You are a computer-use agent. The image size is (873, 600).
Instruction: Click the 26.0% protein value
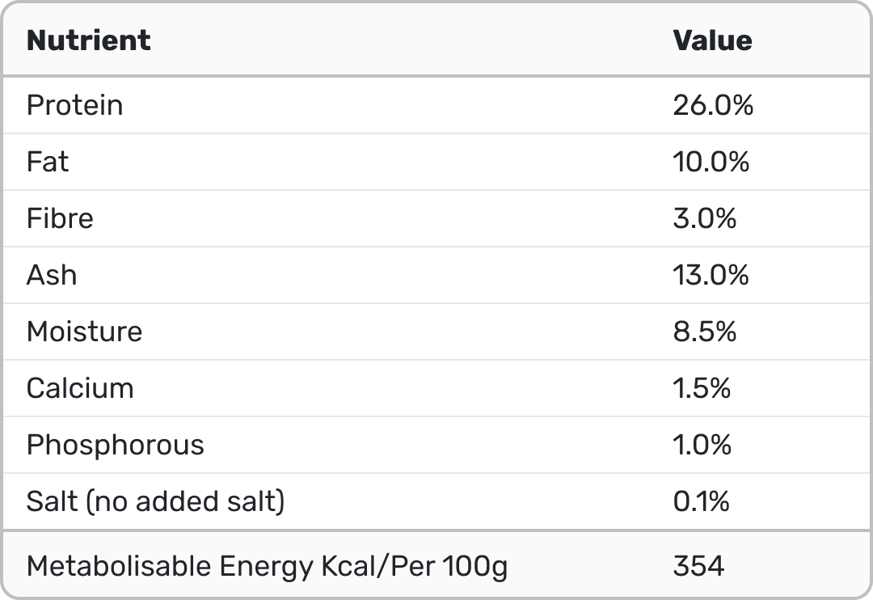[713, 105]
